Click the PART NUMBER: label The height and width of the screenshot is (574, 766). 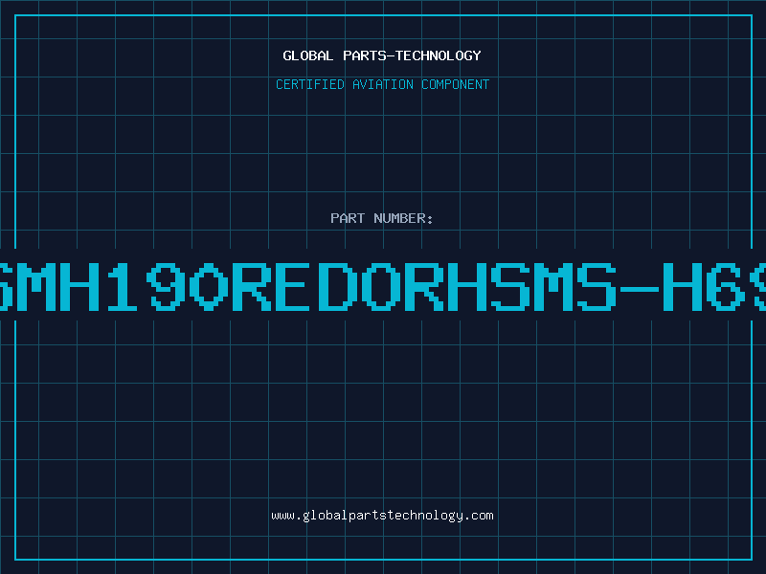[x=382, y=218]
